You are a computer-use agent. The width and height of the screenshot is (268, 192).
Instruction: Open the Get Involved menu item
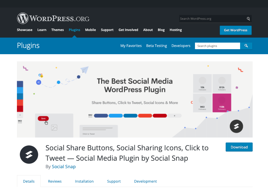click(129, 30)
